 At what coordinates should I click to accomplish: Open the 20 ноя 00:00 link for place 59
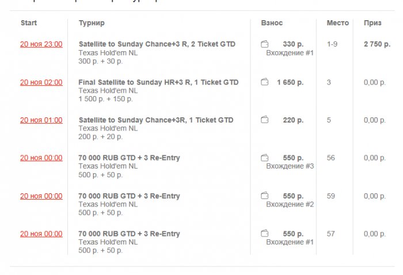(x=41, y=196)
